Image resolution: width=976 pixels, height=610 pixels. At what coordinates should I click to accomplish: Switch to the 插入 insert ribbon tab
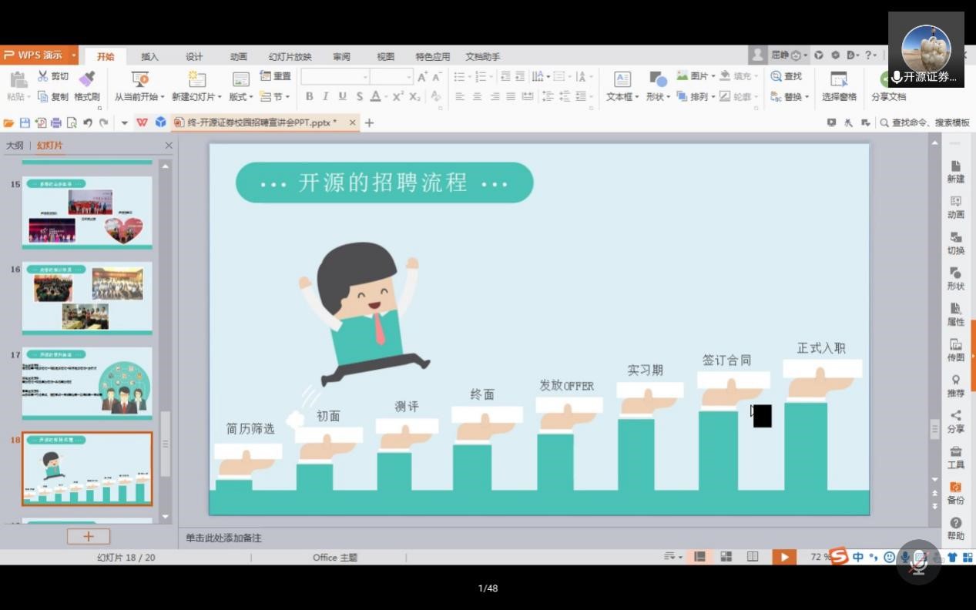[x=149, y=57]
